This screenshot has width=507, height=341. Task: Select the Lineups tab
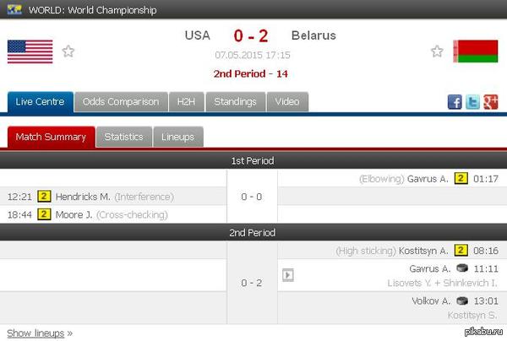(177, 137)
